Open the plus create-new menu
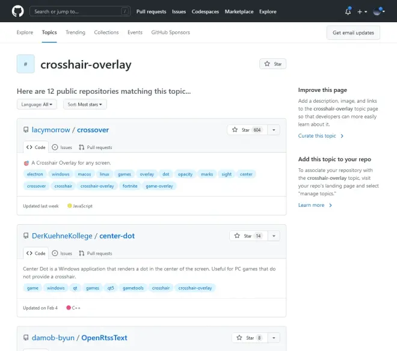Viewport: 397px width, 351px height. click(x=362, y=11)
